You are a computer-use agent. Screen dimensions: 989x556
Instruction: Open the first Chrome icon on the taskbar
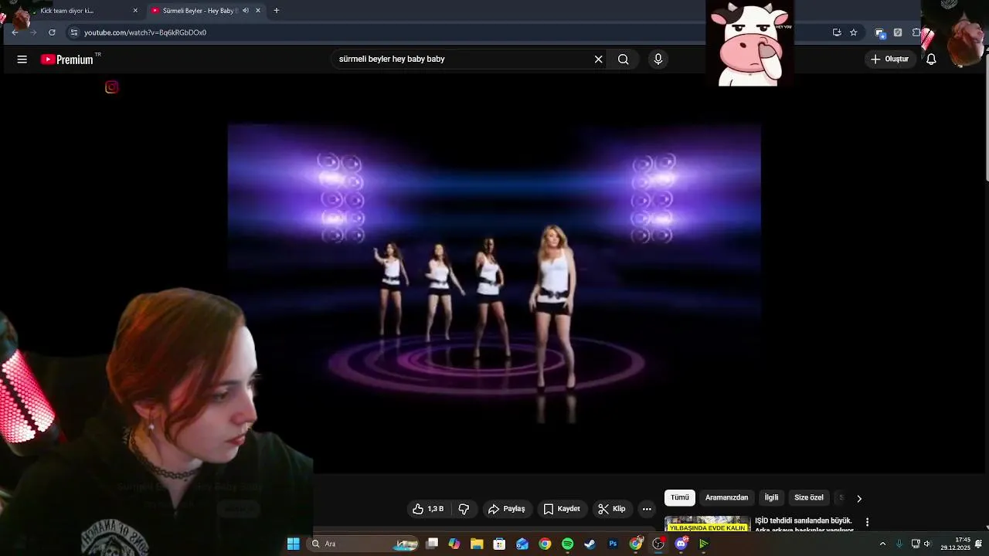[545, 544]
